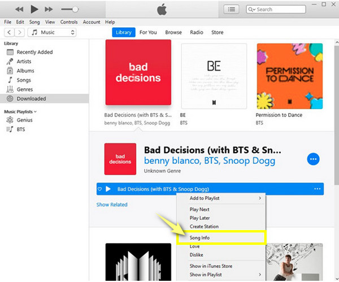Switch to the Browse tab
339x282 pixels.
coord(173,32)
